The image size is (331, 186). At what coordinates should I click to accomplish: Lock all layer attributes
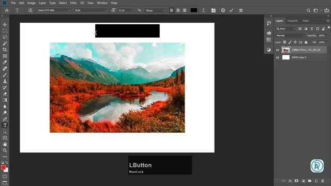306,42
